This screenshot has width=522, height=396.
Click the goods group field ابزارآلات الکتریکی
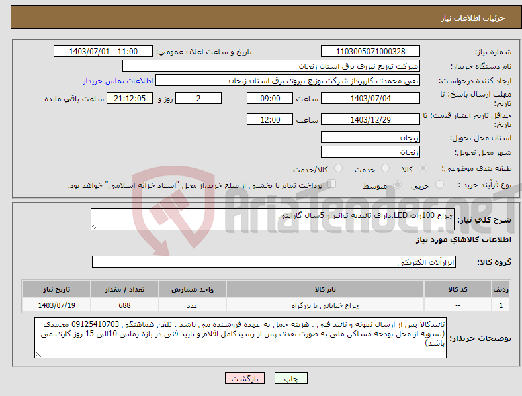pyautogui.click(x=274, y=262)
